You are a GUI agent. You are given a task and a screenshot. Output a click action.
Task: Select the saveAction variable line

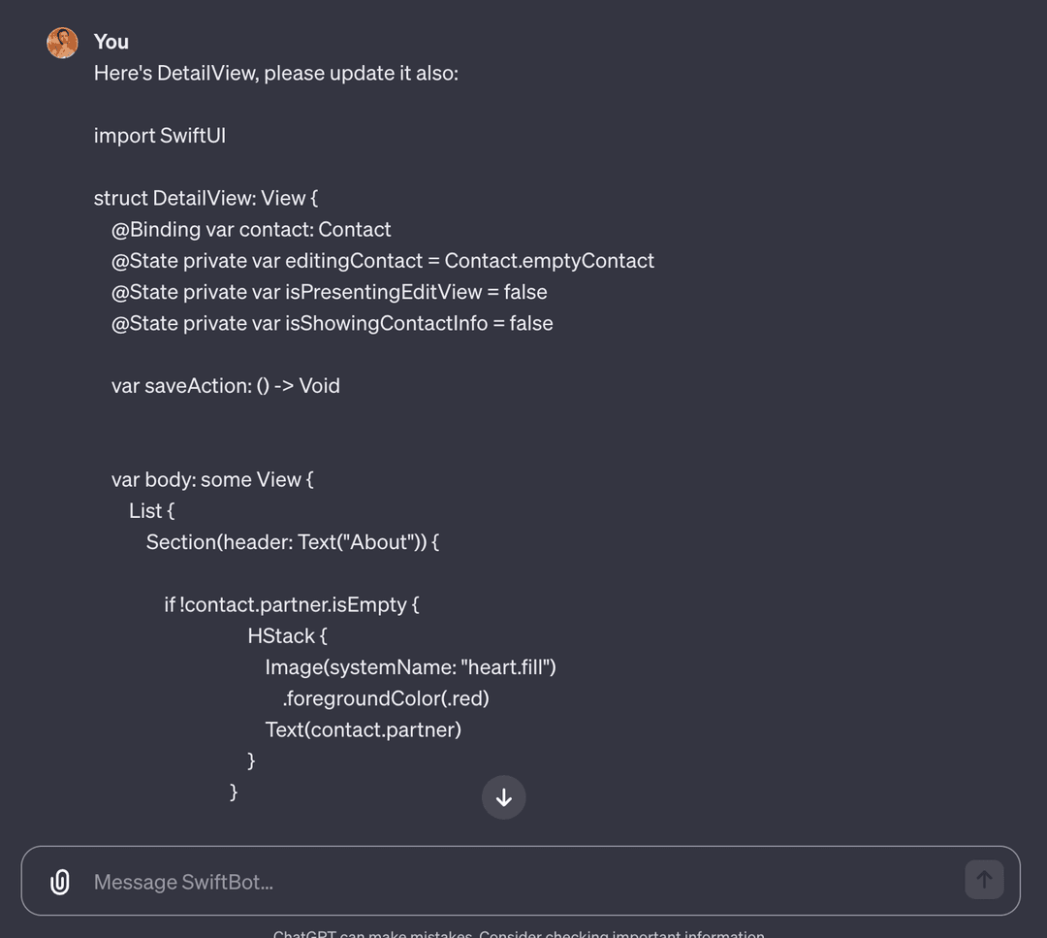[x=226, y=385]
